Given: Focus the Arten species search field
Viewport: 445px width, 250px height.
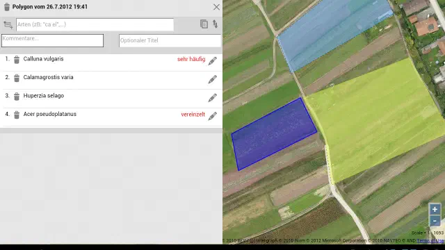Looking at the screenshot, I should 95,25.
